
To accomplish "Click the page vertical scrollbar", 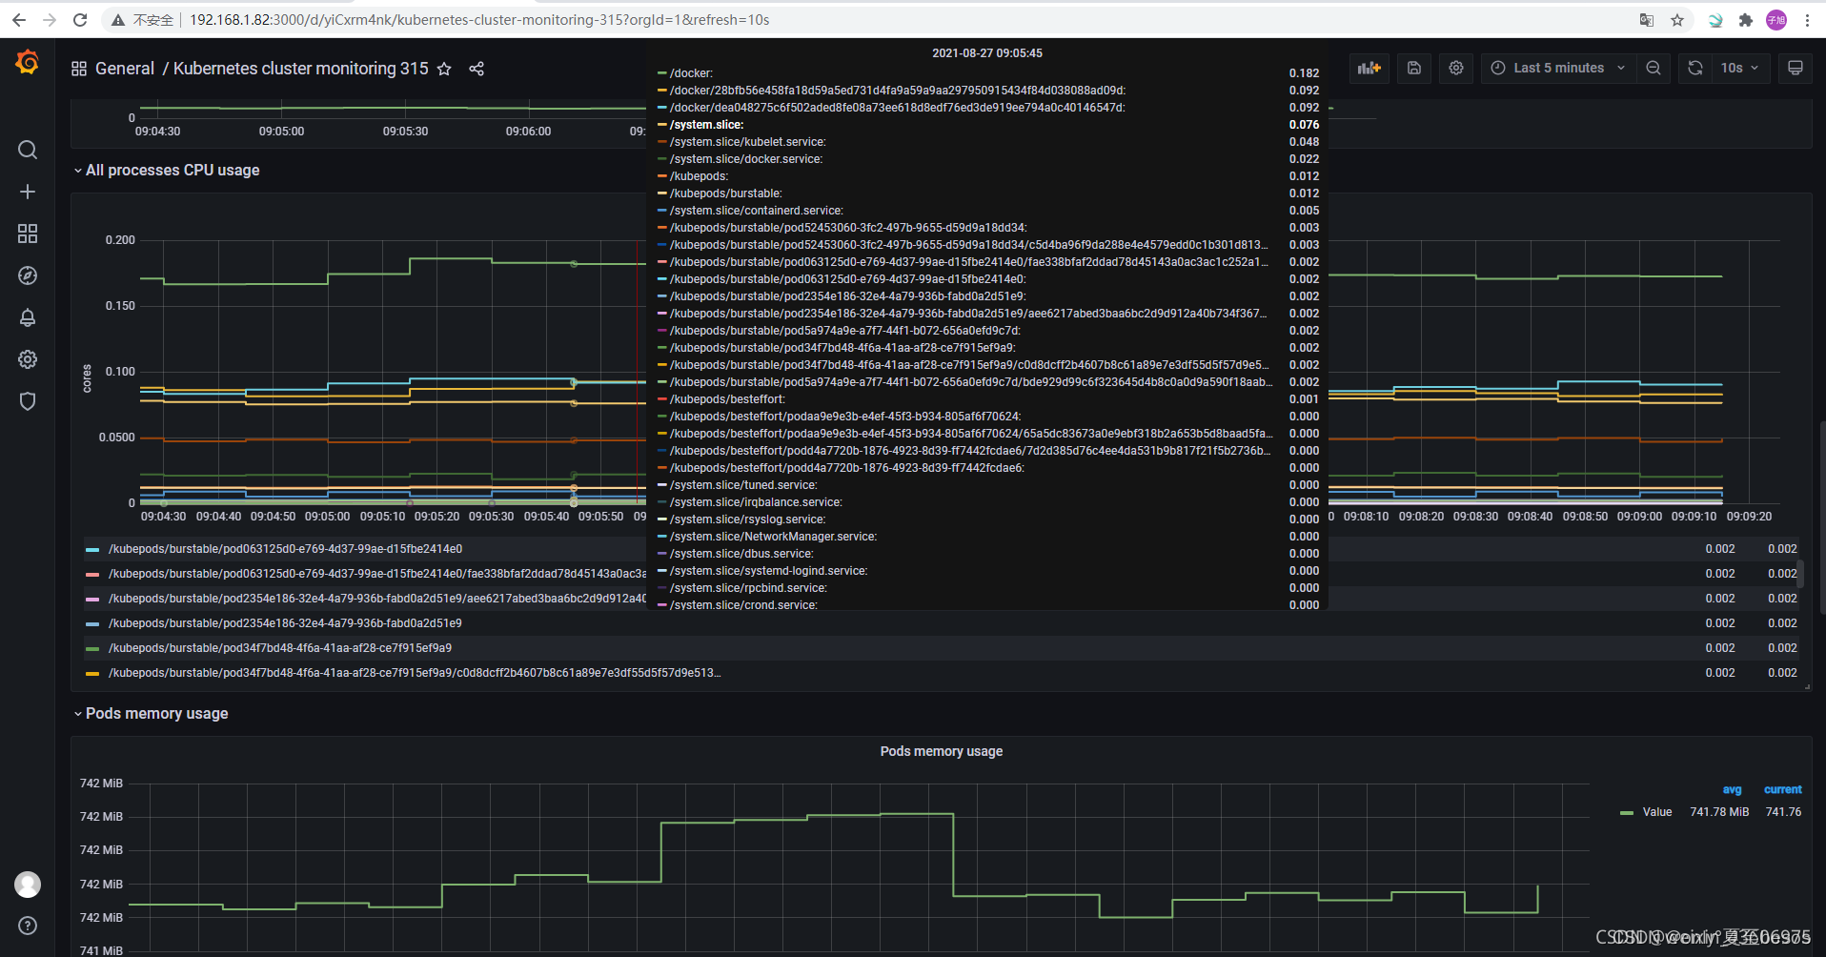I will [1821, 518].
